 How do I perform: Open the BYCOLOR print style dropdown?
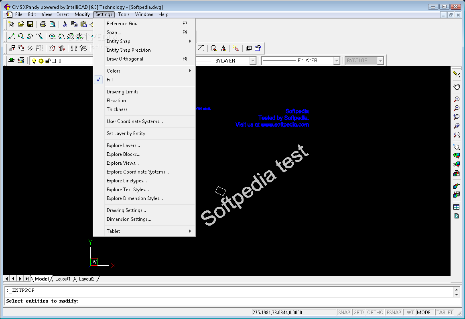coord(380,61)
